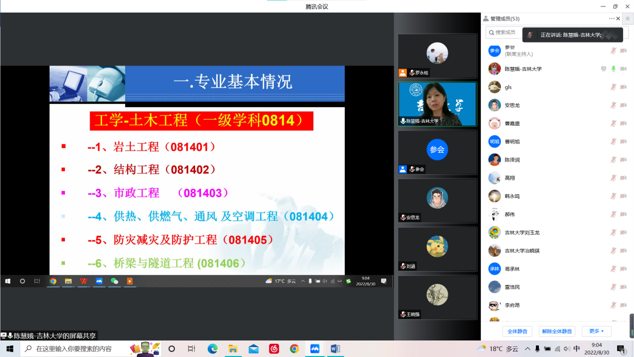Select member 吉林大学刘玉龙 in the list
Screen dimensions: 634x357
522,233
